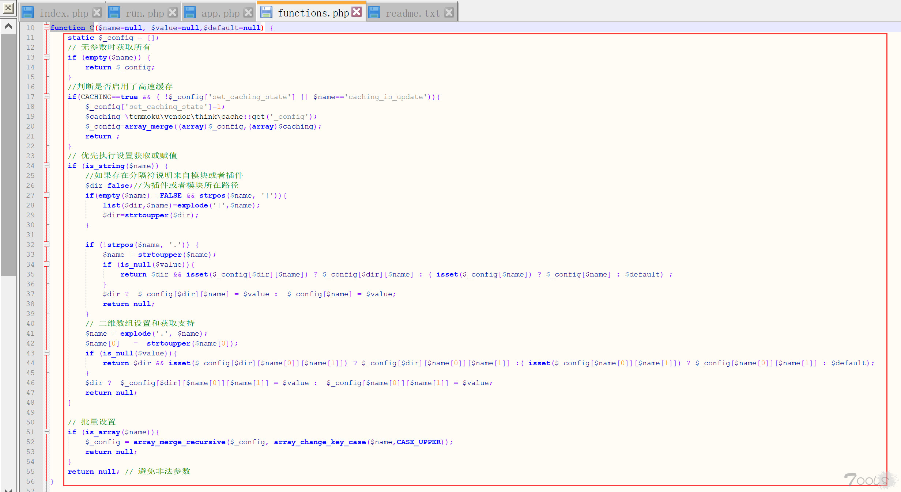Click 'cache::get' call on line 19

[243, 117]
